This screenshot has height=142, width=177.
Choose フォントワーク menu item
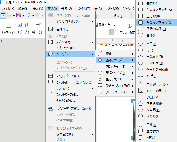[x=71, y=94]
